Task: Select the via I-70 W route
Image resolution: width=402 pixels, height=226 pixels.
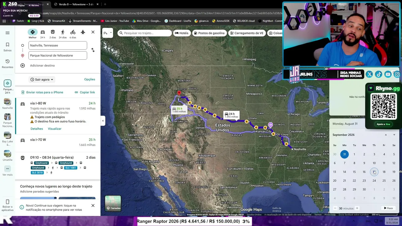Action: click(58, 142)
